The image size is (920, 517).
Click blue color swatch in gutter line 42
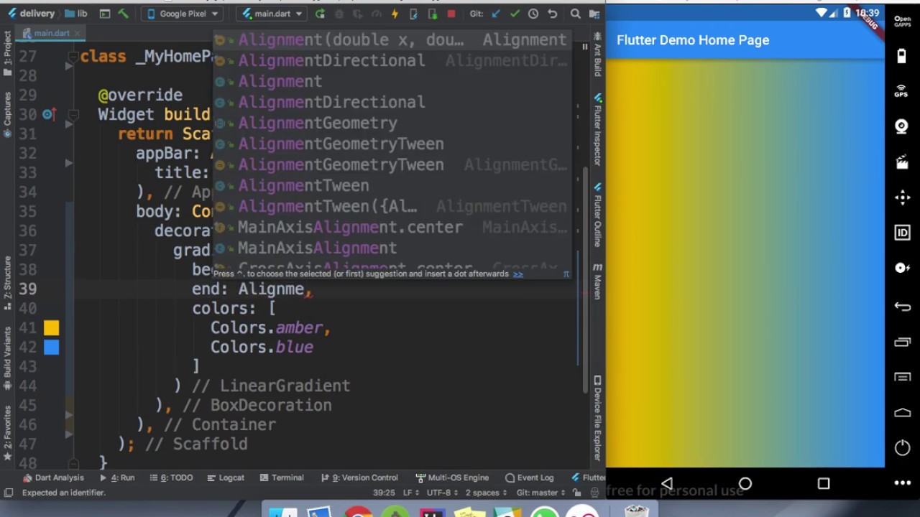point(51,348)
